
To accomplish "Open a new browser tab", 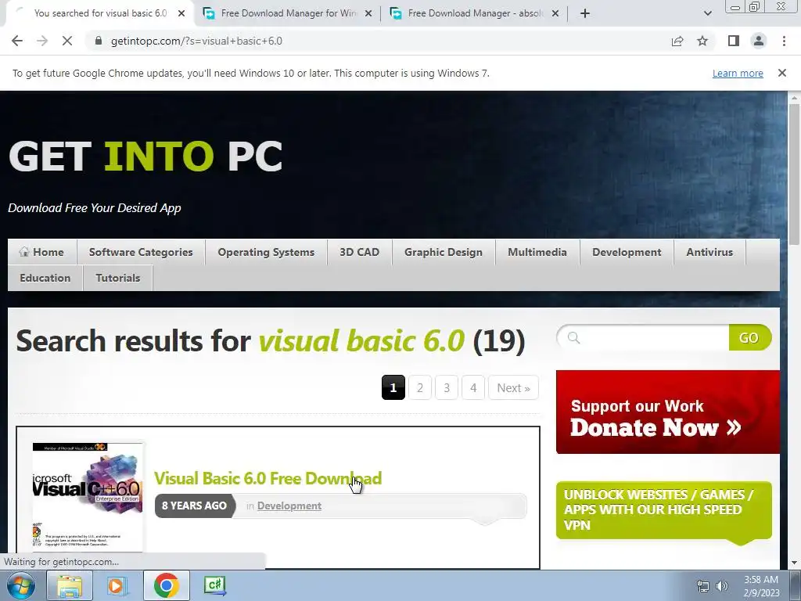I will [585, 13].
